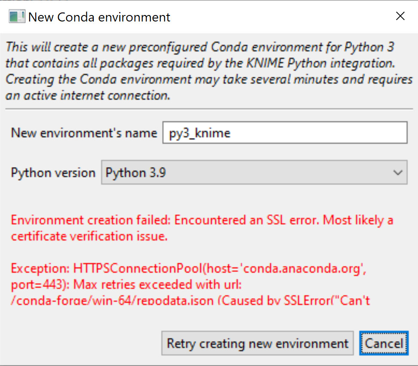Click the New Conda environment title
Image resolution: width=418 pixels, height=366 pixels.
[x=98, y=17]
